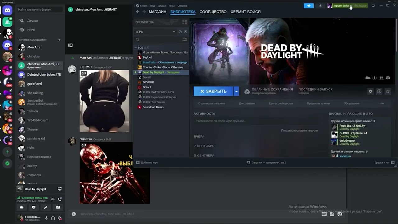
Task: Toggle Discord camera on
Action: (21, 207)
